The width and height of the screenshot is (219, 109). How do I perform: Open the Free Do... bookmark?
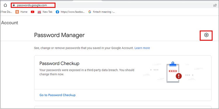coord(6,12)
